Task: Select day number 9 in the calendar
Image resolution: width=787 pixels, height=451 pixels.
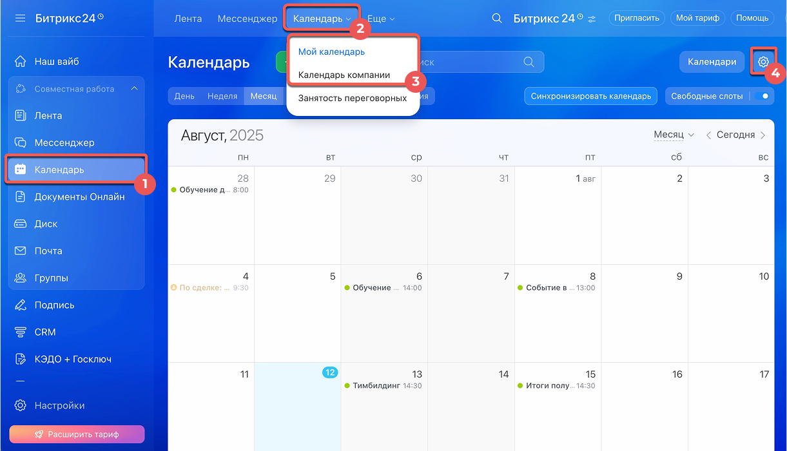Action: point(679,276)
